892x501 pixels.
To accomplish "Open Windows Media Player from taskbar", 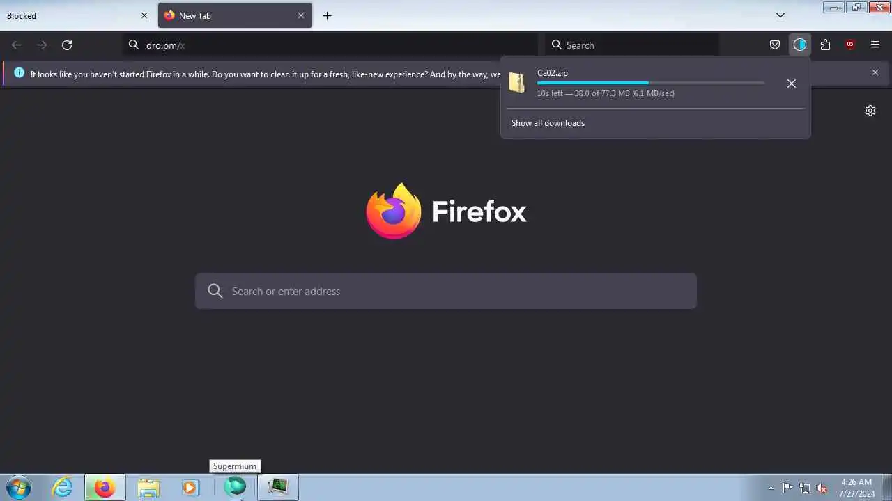I will [x=190, y=487].
